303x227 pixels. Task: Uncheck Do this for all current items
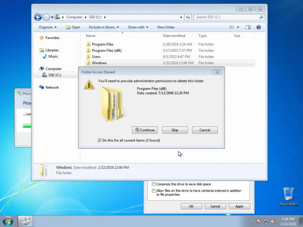point(99,140)
